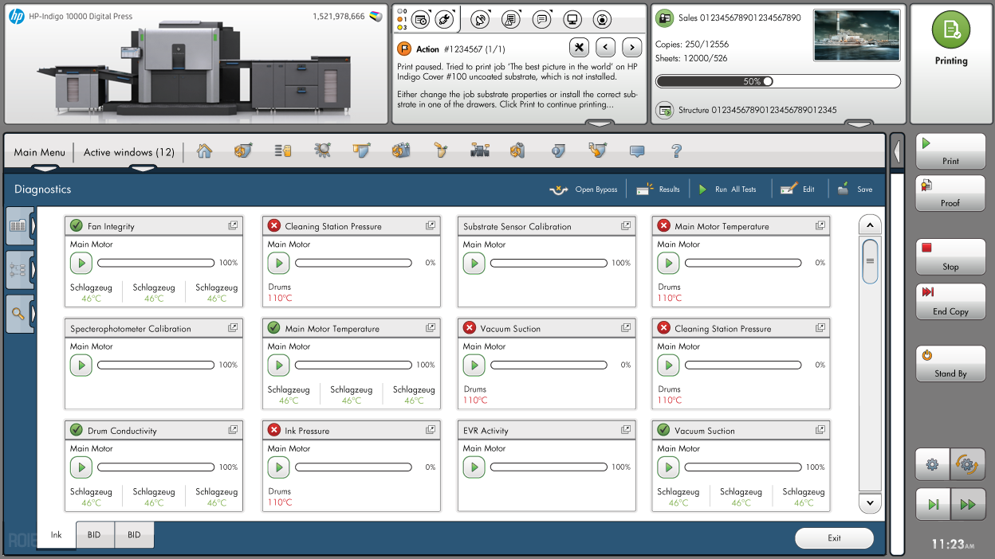Open the list with orange document icon
995x559 pixels.
point(283,150)
